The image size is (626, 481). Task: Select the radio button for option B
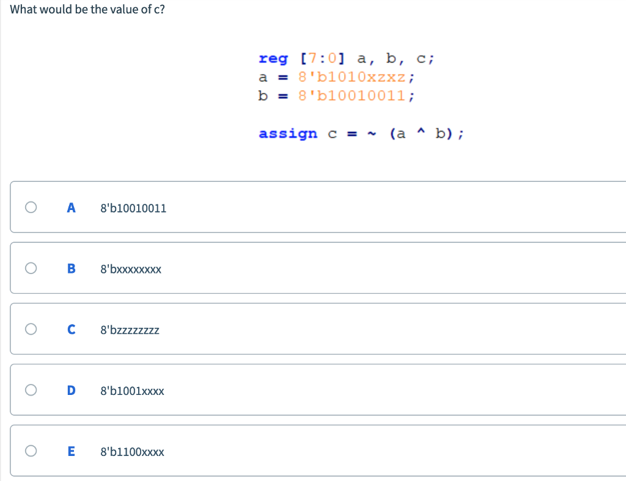31,267
